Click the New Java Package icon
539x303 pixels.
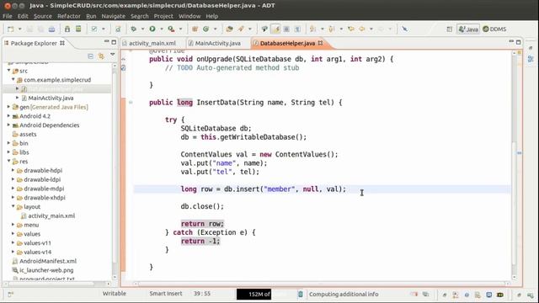195,29
